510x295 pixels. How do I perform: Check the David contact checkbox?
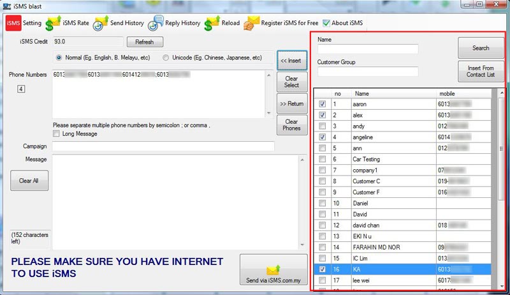(x=323, y=215)
